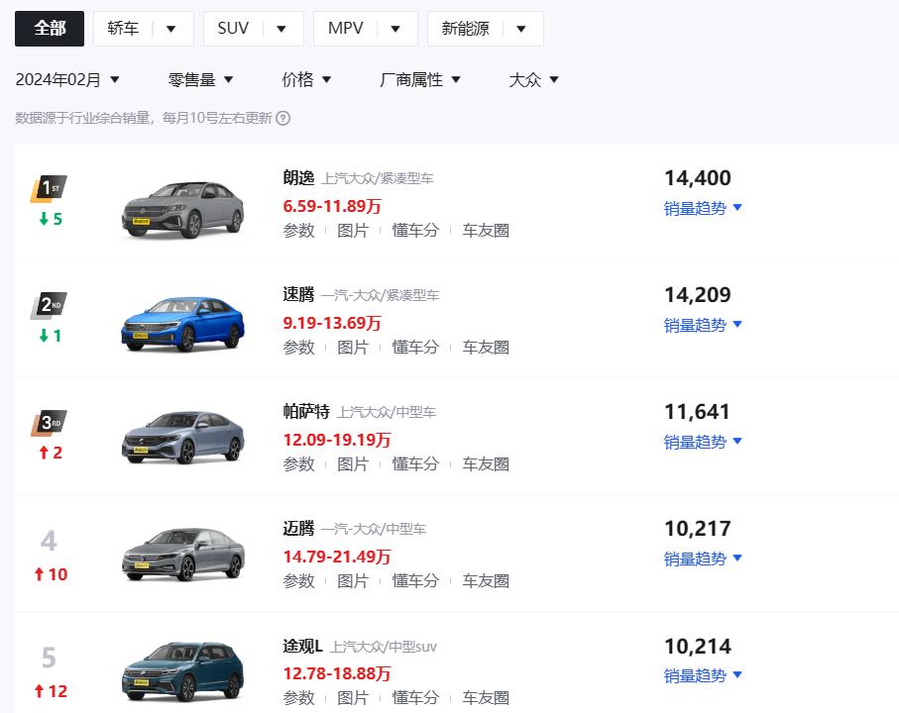The image size is (899, 713).
Task: Open 参数 for 朗逸
Action: click(298, 230)
